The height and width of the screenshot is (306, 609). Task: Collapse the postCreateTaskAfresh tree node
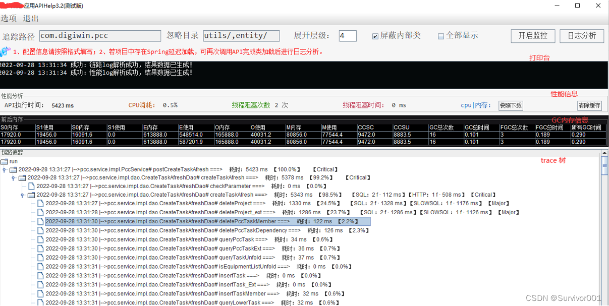coord(5,169)
